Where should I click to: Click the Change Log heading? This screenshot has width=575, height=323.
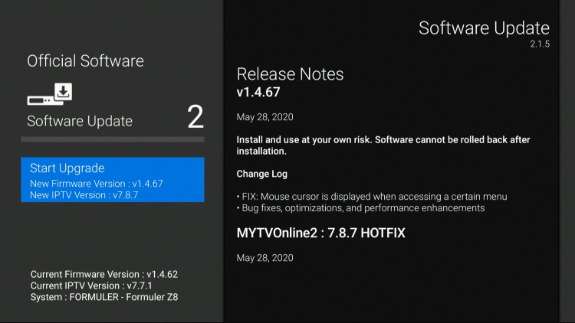click(x=263, y=174)
